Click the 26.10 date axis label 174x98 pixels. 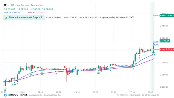click(95, 92)
